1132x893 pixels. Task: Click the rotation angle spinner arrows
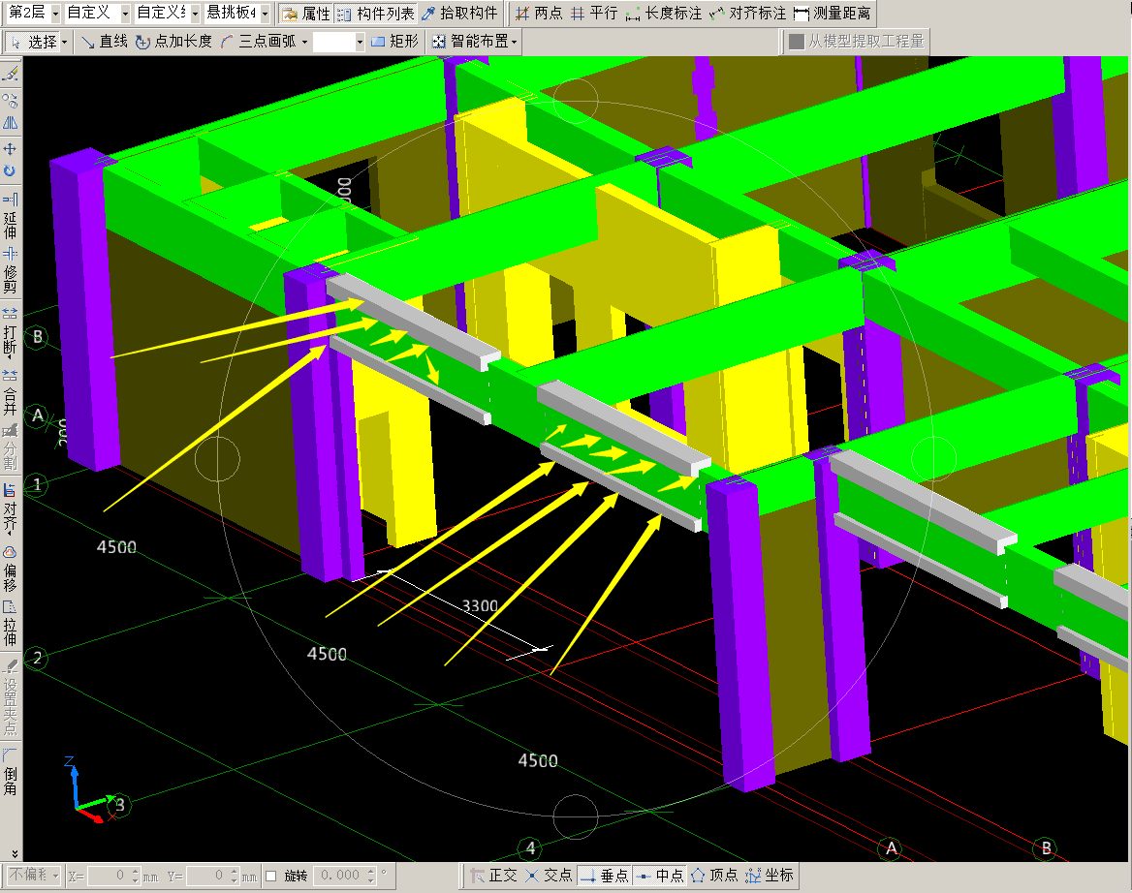click(x=371, y=876)
